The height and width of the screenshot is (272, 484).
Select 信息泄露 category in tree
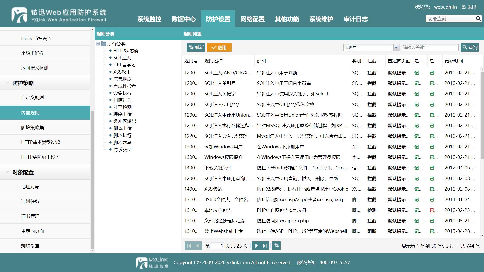pyautogui.click(x=122, y=79)
